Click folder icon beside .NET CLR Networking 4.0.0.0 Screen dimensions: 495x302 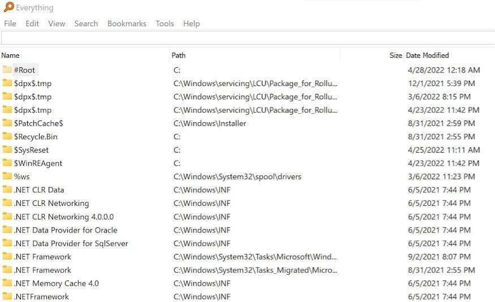(x=7, y=216)
